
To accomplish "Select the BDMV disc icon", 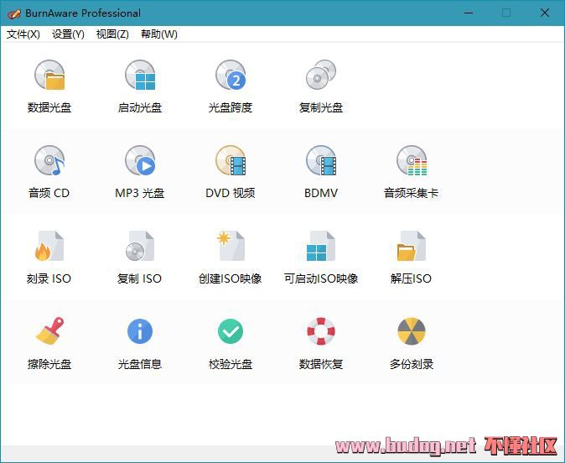I will 321,160.
